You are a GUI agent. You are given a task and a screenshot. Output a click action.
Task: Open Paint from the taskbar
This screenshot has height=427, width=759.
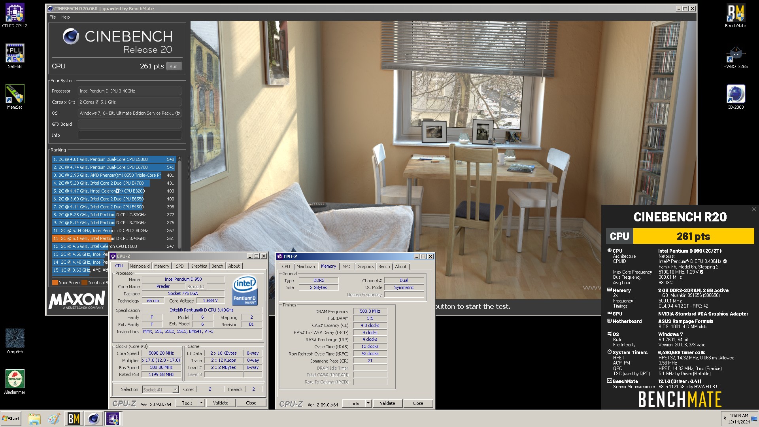pyautogui.click(x=54, y=419)
